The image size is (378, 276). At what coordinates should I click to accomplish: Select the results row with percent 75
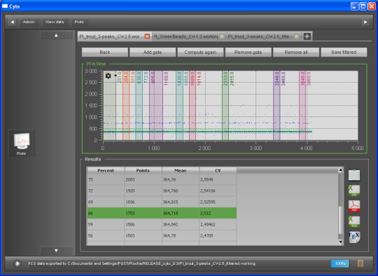162,179
